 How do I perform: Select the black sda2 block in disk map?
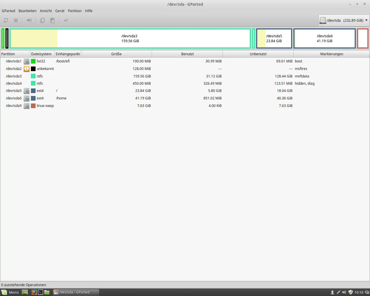coord(7,38)
